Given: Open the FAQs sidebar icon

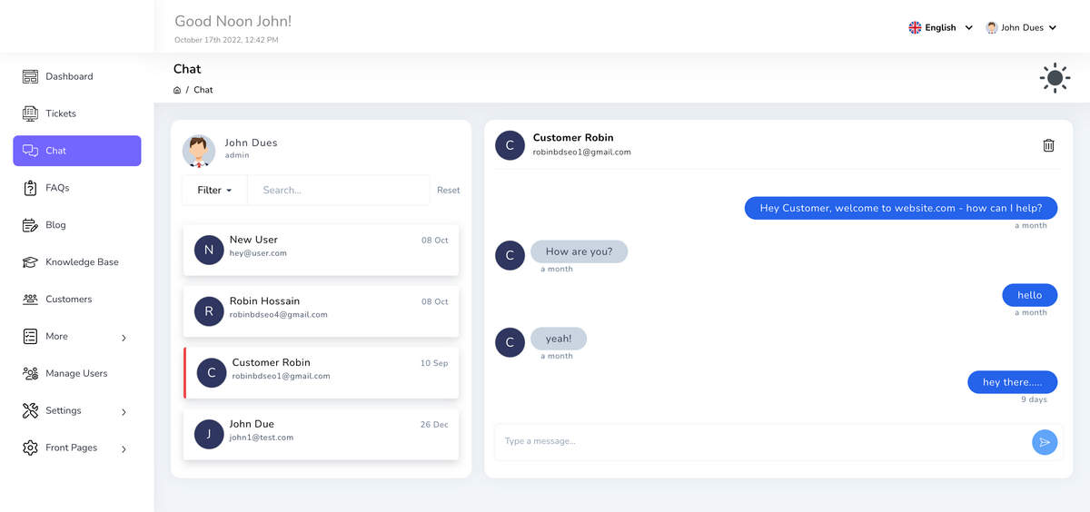Looking at the screenshot, I should click(30, 188).
